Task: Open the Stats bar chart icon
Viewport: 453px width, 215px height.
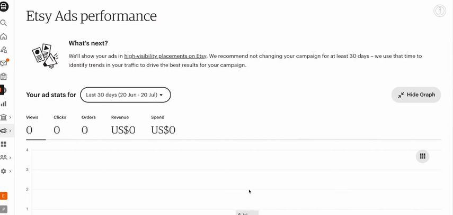Action: (4, 104)
